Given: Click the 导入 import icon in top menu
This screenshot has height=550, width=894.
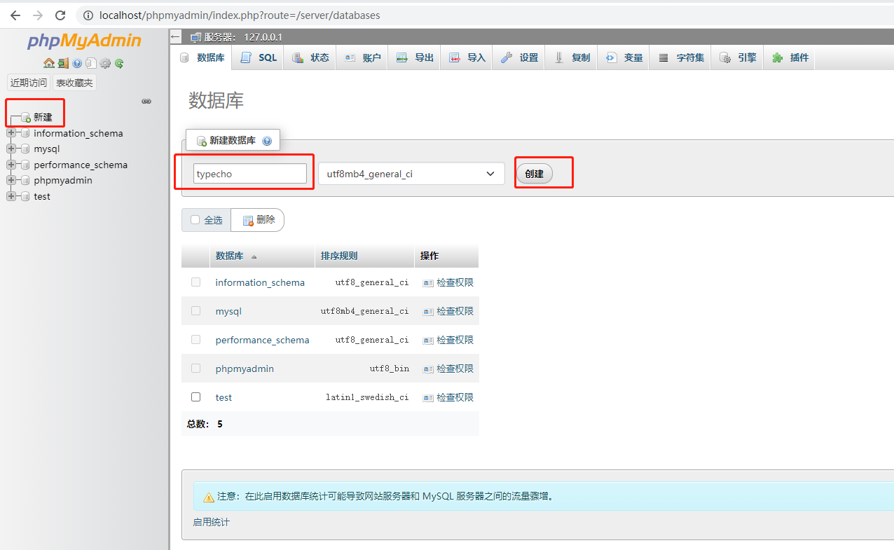Looking at the screenshot, I should 454,57.
